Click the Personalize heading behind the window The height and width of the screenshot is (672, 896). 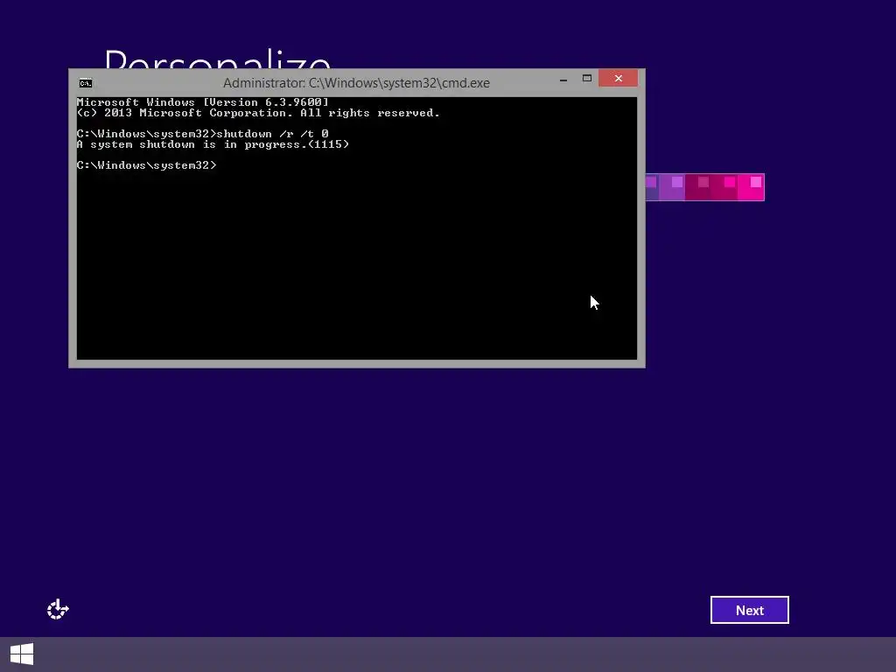(217, 59)
